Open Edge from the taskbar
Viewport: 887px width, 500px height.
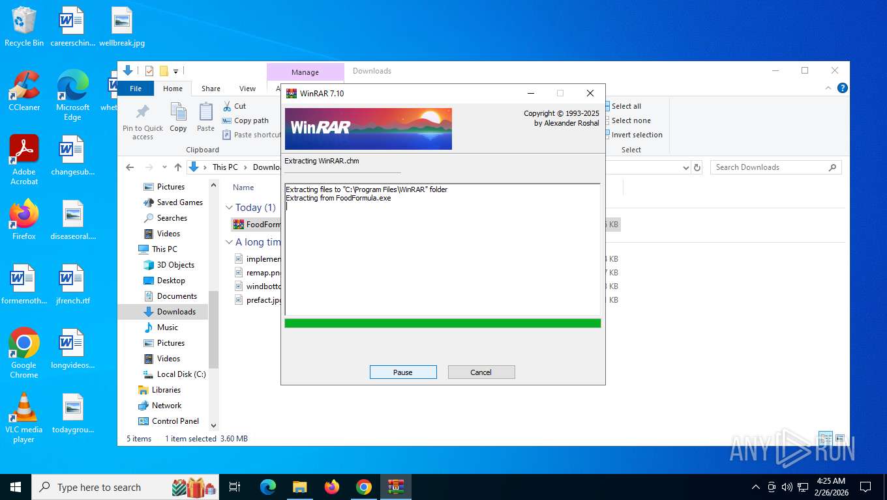click(268, 487)
